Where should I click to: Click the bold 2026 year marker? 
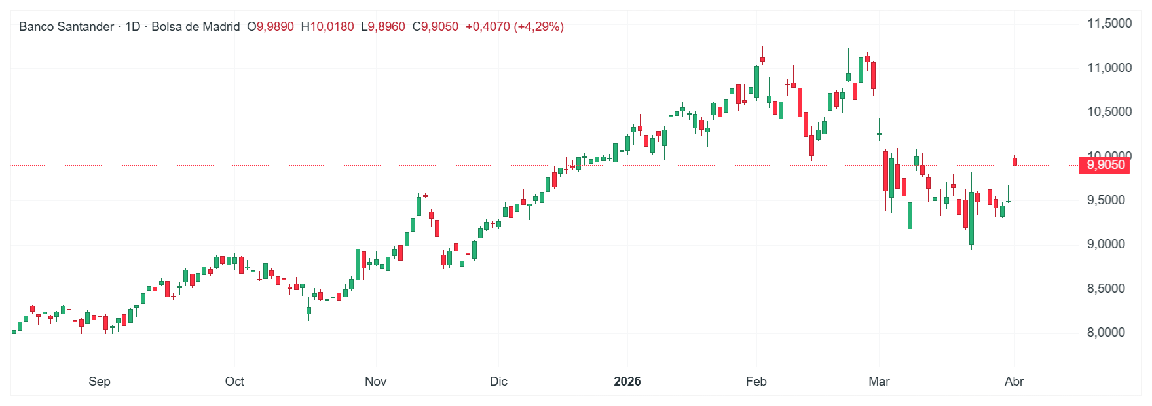pyautogui.click(x=627, y=382)
